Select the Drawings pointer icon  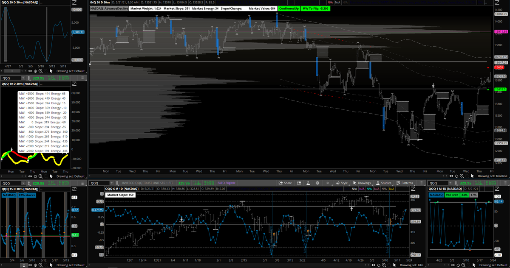click(355, 183)
